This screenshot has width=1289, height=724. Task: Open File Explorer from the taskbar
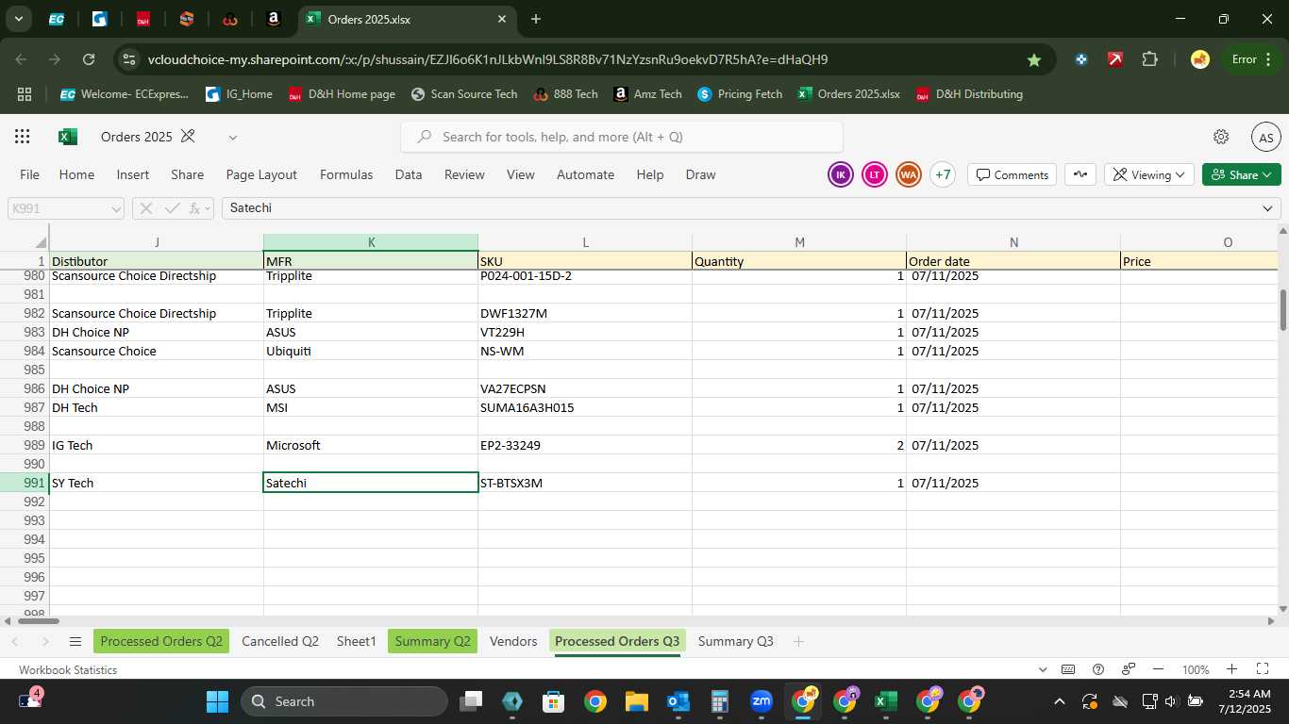[x=637, y=701]
